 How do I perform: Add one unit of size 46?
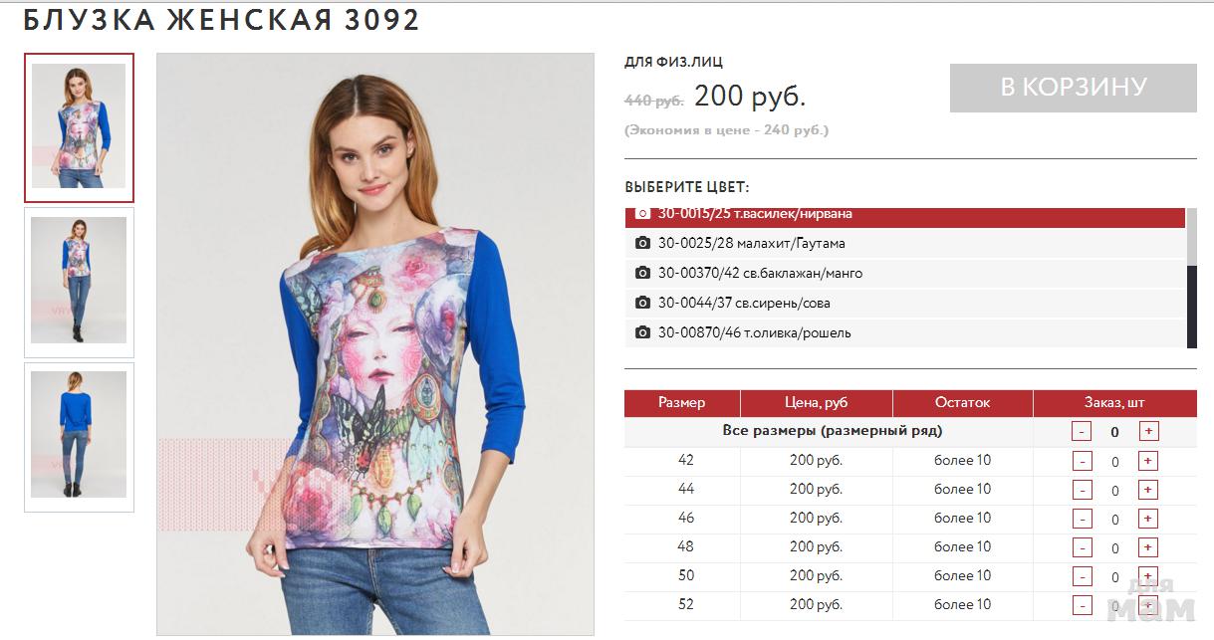point(1148,519)
